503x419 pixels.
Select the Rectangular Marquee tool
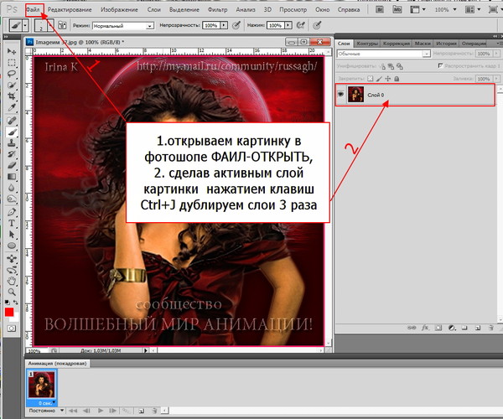[12, 63]
